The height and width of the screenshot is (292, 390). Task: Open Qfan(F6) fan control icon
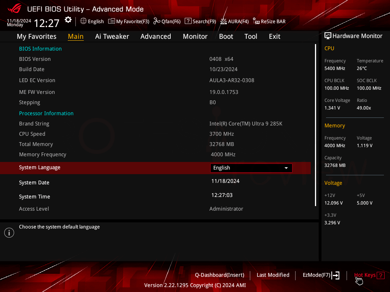(157, 21)
